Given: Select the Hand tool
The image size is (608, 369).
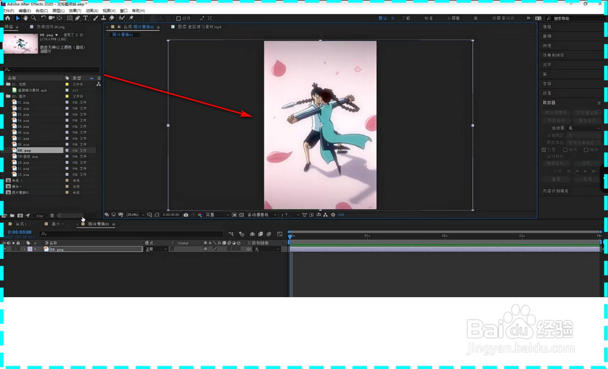Looking at the screenshot, I should [25, 18].
